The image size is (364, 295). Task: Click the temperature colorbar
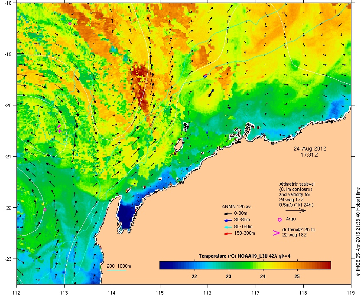[245, 265]
